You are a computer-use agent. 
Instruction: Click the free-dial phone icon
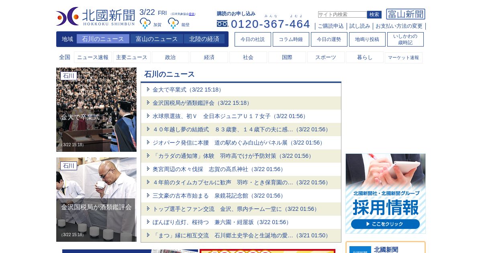pyautogui.click(x=222, y=24)
